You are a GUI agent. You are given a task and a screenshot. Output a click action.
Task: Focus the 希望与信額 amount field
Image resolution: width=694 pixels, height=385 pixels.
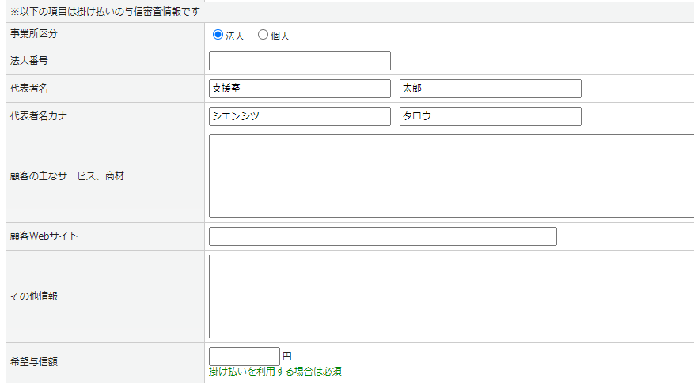[x=245, y=357]
